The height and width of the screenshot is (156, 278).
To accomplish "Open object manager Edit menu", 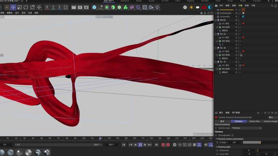I will [x=228, y=6].
